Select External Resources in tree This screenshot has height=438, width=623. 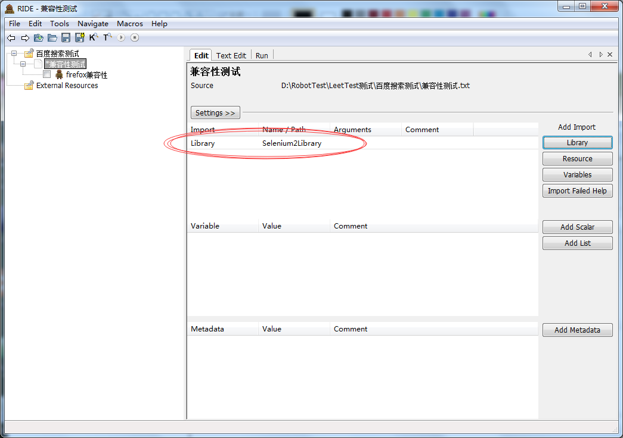tap(67, 85)
